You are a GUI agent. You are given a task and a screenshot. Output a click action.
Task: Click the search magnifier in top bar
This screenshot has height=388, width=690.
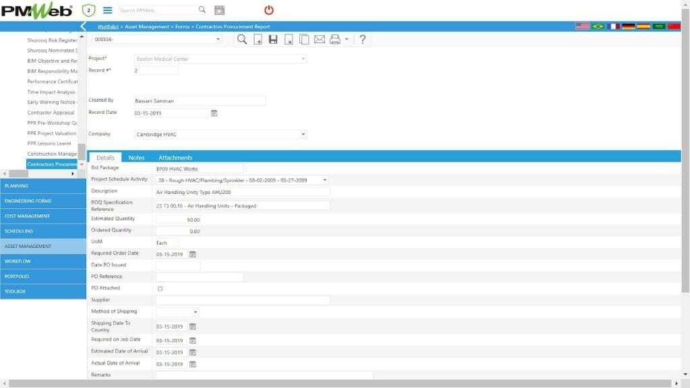pyautogui.click(x=201, y=9)
